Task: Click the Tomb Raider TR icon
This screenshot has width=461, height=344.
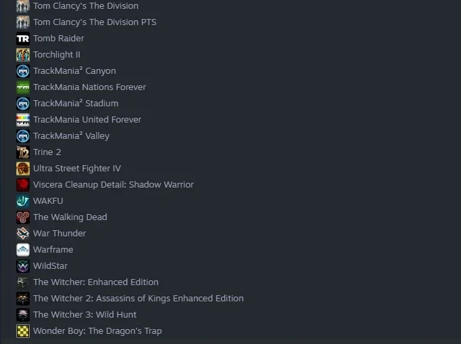Action: pos(23,39)
